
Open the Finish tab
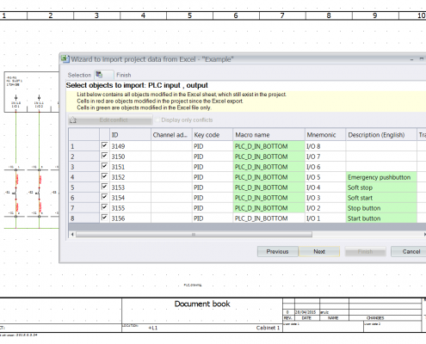pos(124,75)
